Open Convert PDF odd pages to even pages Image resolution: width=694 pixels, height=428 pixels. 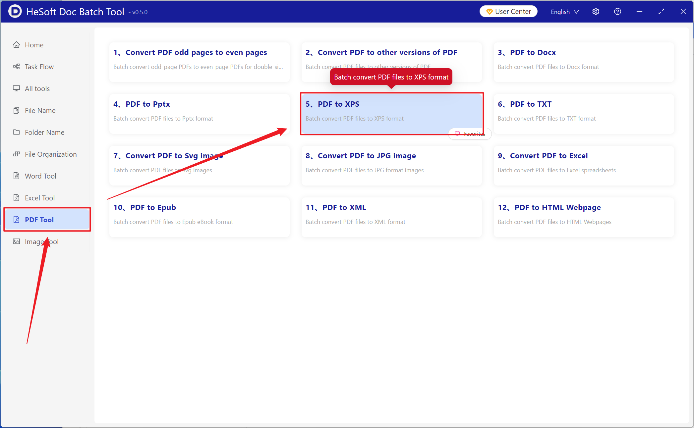click(x=199, y=62)
